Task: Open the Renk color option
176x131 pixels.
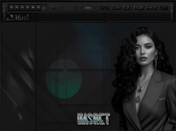Action: click(x=151, y=7)
